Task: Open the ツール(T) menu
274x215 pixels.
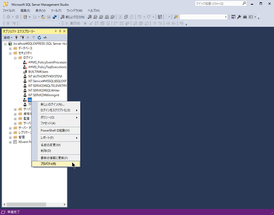Action: (x=56, y=11)
